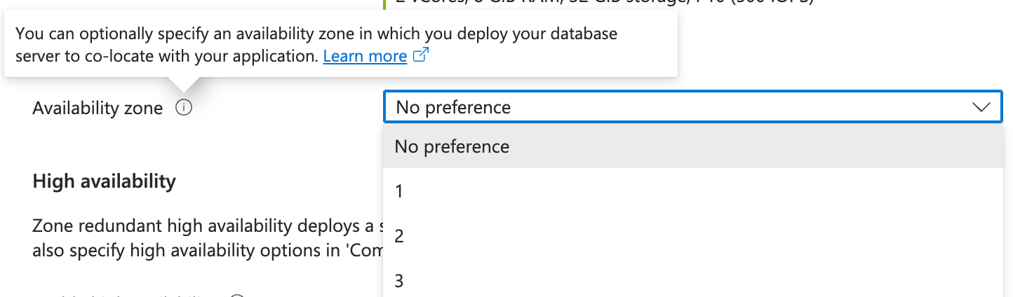Click the High availability section heading

[104, 181]
